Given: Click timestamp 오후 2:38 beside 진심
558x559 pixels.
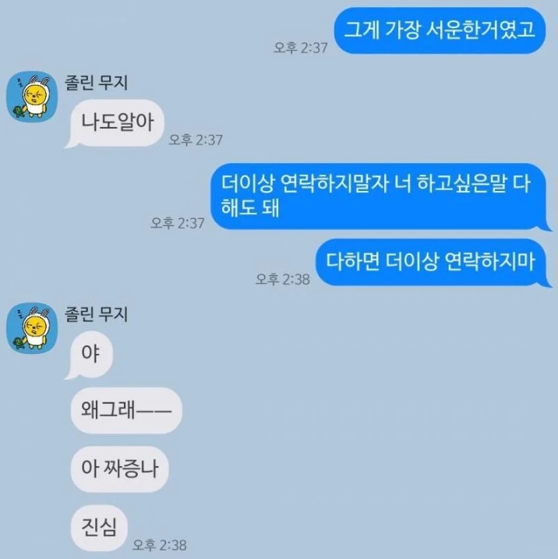Looking at the screenshot, I should coord(159,545).
